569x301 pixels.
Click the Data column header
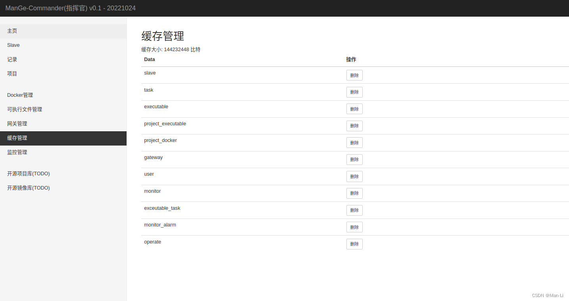[x=150, y=59]
